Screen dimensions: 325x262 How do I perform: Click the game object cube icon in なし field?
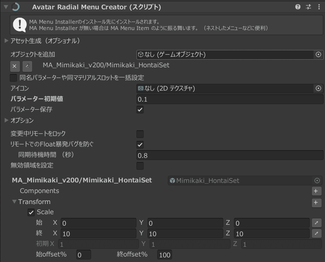tap(141, 55)
